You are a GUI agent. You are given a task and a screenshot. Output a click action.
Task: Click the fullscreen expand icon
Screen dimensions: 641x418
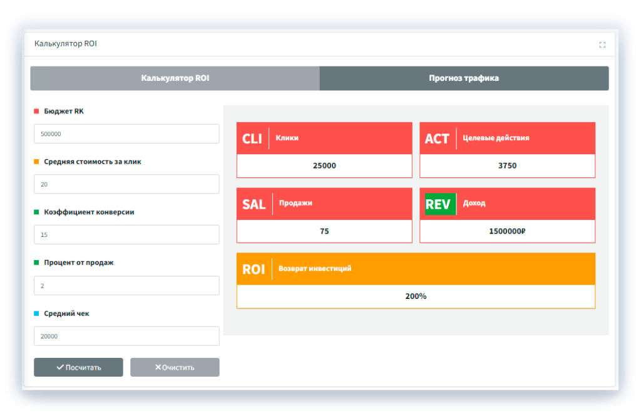pos(602,44)
